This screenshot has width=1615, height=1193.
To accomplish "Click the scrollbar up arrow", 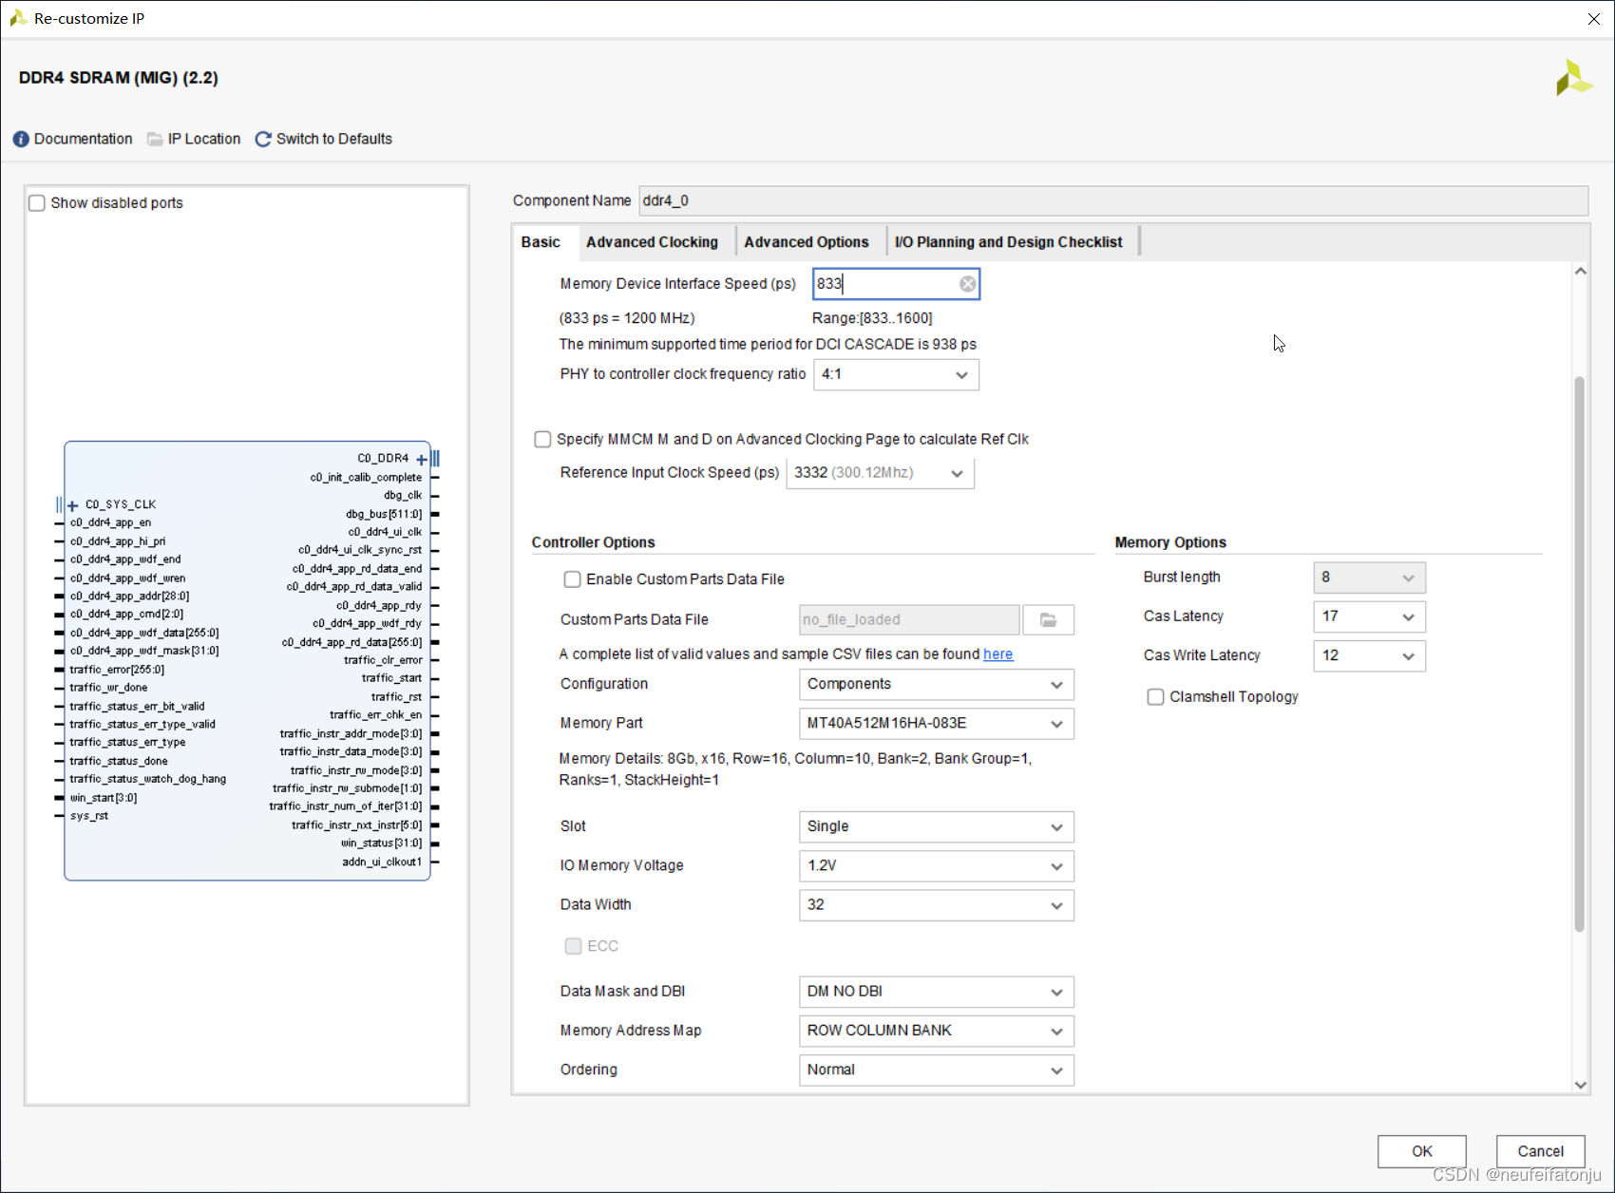I will click(x=1580, y=272).
